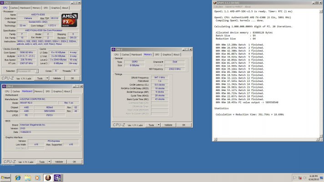Open Graphics tab in the CPU window

click(x=56, y=8)
